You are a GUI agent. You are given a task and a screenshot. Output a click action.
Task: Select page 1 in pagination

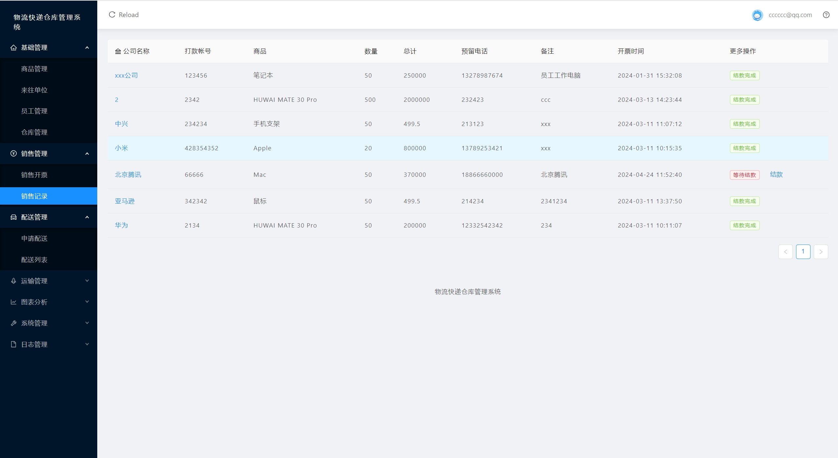(x=803, y=252)
